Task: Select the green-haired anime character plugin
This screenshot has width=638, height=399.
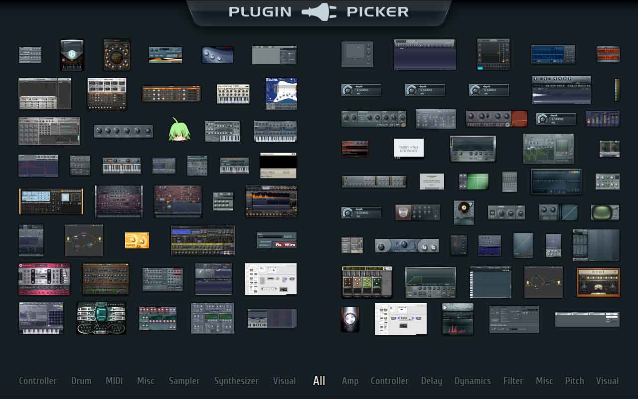Action: point(179,130)
